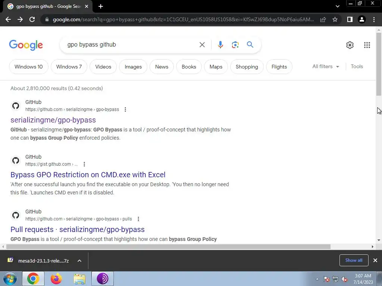The image size is (382, 286).
Task: Open a new browser tab
Action: pos(101,7)
